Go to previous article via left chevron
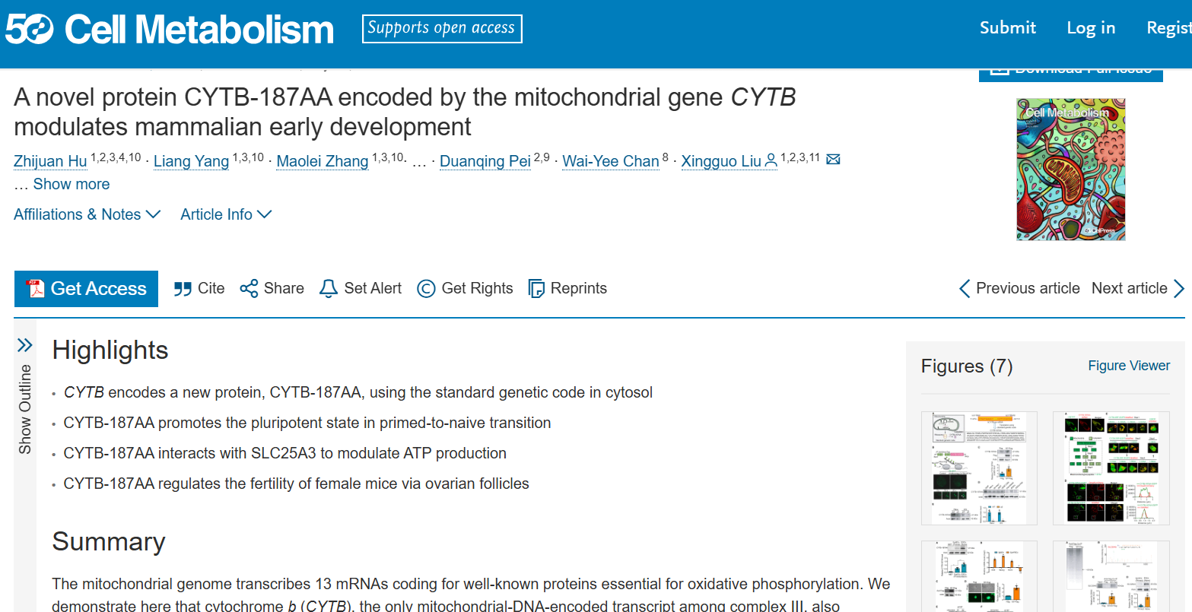The height and width of the screenshot is (612, 1192). pos(965,289)
